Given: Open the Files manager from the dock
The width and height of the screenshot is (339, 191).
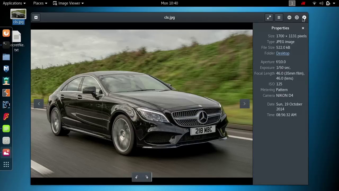Looking at the screenshot, I should pos(6,57).
